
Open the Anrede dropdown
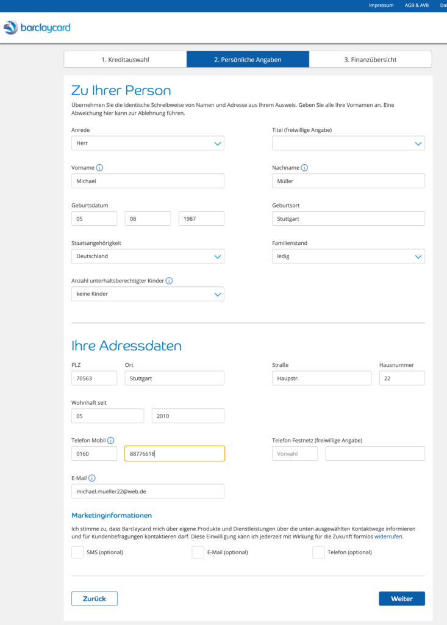pyautogui.click(x=148, y=143)
